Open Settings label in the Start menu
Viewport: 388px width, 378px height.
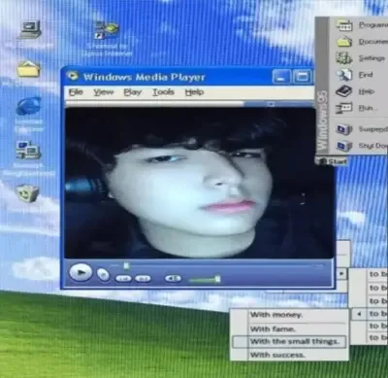click(x=372, y=58)
